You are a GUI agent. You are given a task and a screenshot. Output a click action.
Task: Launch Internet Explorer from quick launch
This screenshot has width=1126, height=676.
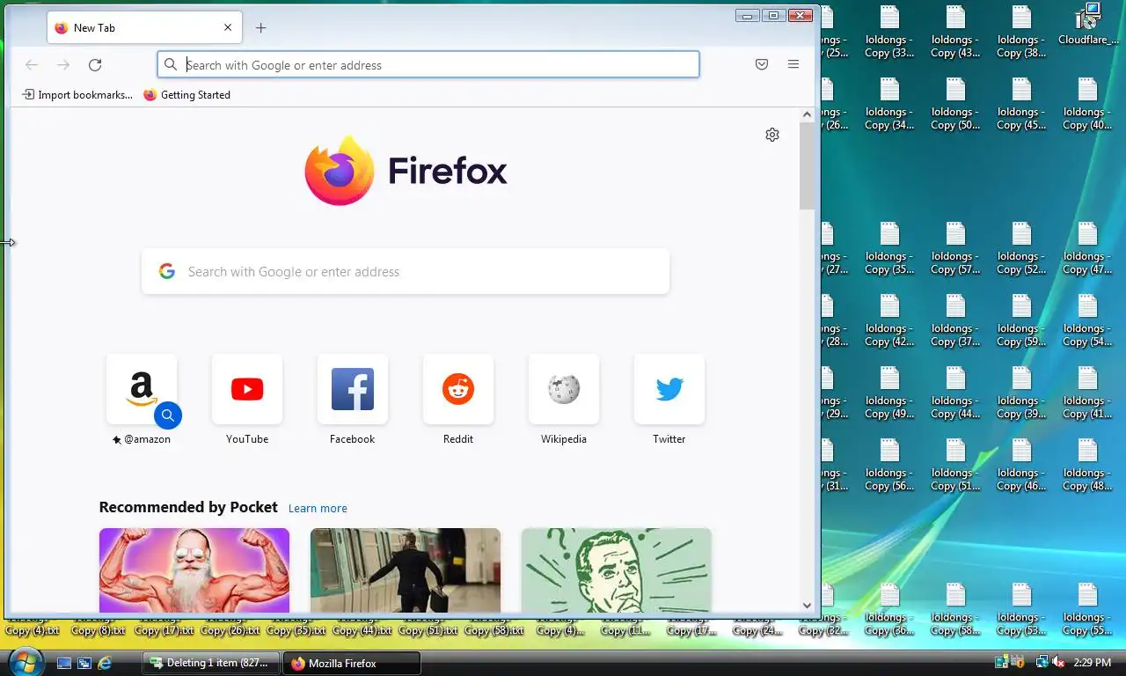pos(105,663)
